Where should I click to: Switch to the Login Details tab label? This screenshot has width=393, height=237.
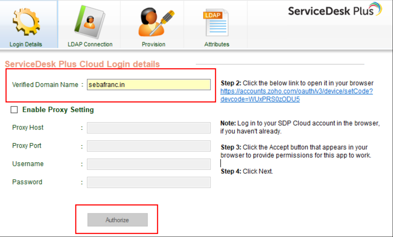[x=26, y=44]
